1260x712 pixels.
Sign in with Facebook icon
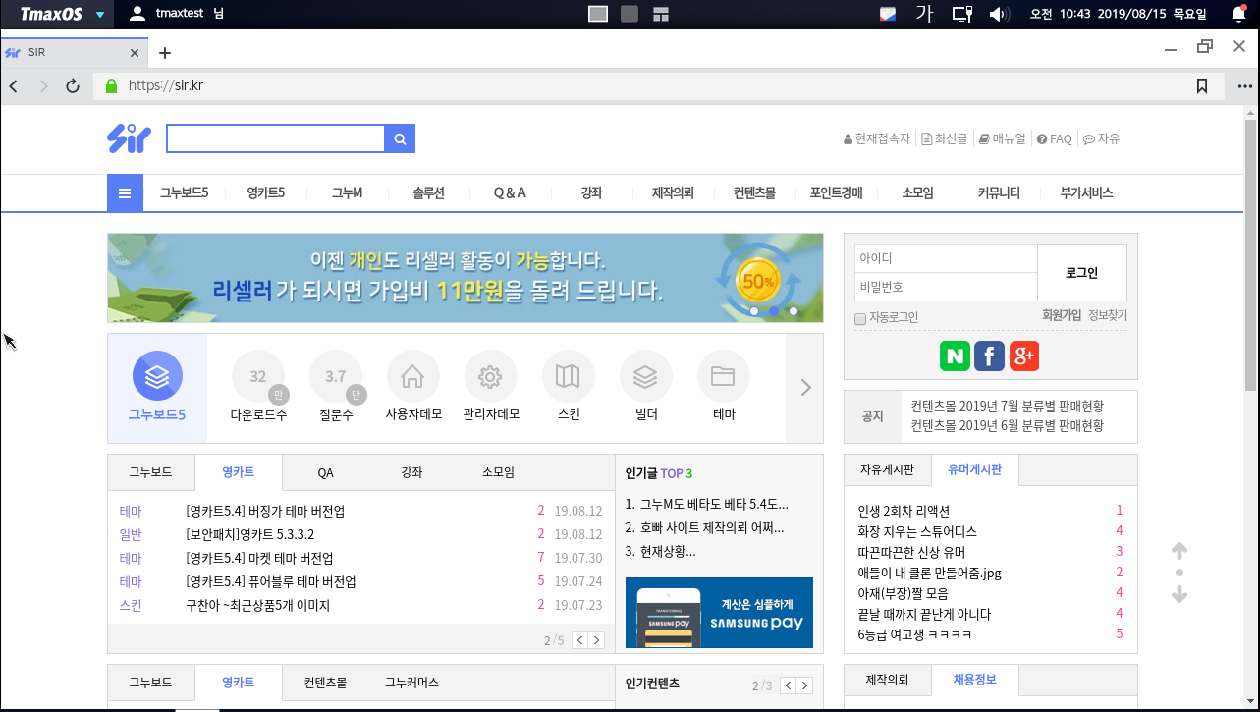click(989, 356)
